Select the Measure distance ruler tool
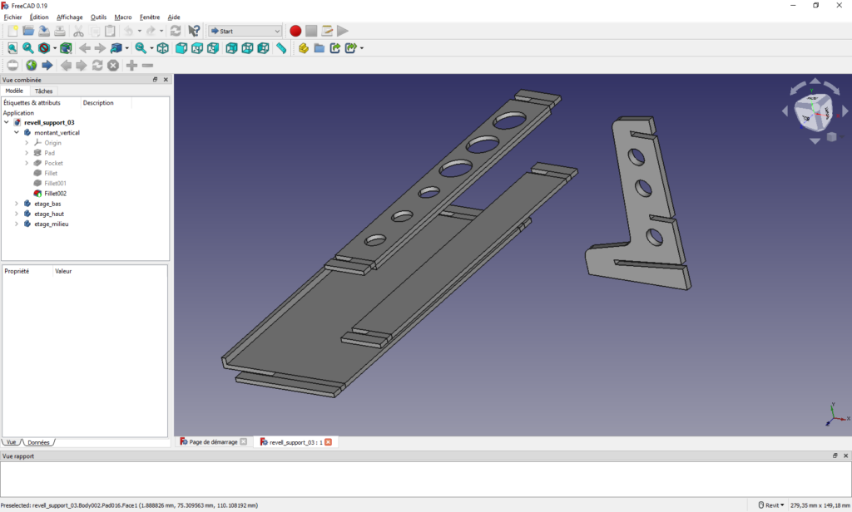852x512 pixels. pyautogui.click(x=281, y=48)
